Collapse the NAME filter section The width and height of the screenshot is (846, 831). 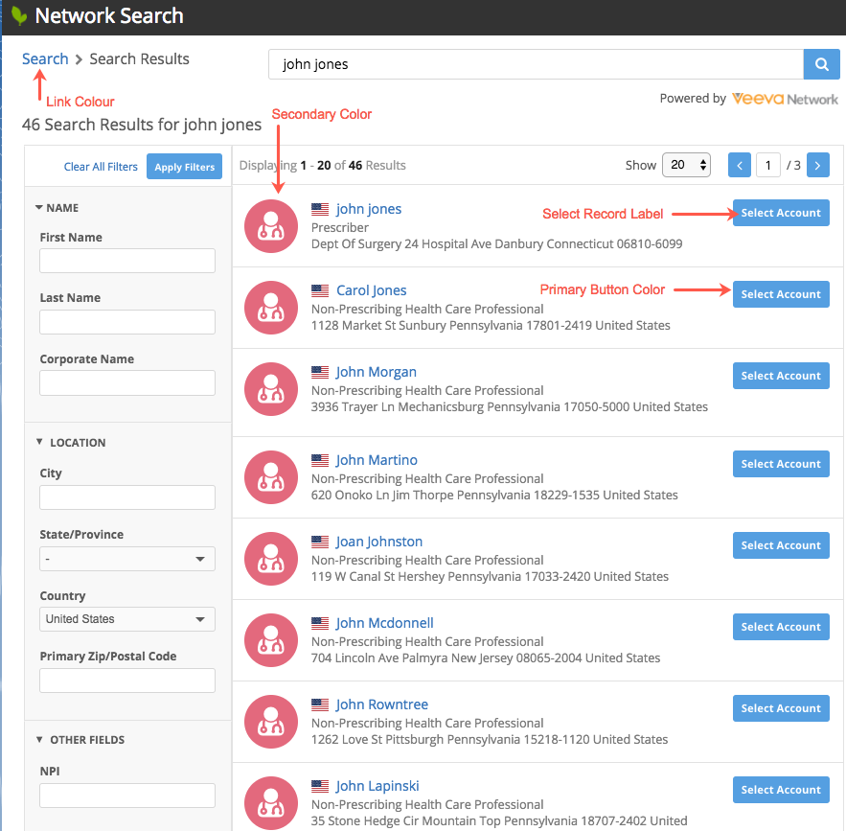pyautogui.click(x=39, y=208)
